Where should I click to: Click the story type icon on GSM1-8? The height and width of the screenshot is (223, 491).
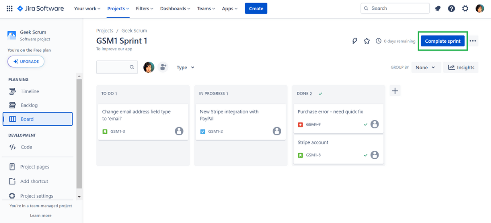pyautogui.click(x=300, y=155)
